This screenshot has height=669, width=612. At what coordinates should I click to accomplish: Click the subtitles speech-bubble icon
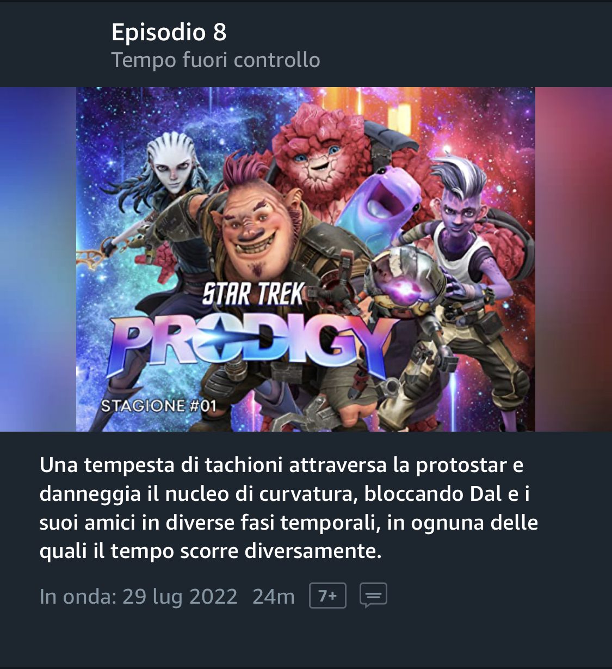tap(373, 596)
